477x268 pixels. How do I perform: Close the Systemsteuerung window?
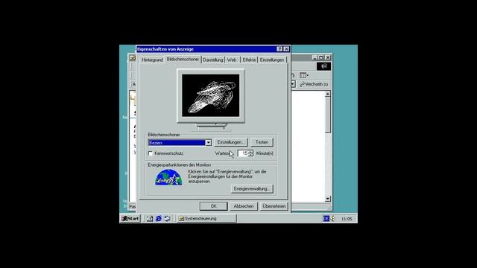click(x=328, y=57)
